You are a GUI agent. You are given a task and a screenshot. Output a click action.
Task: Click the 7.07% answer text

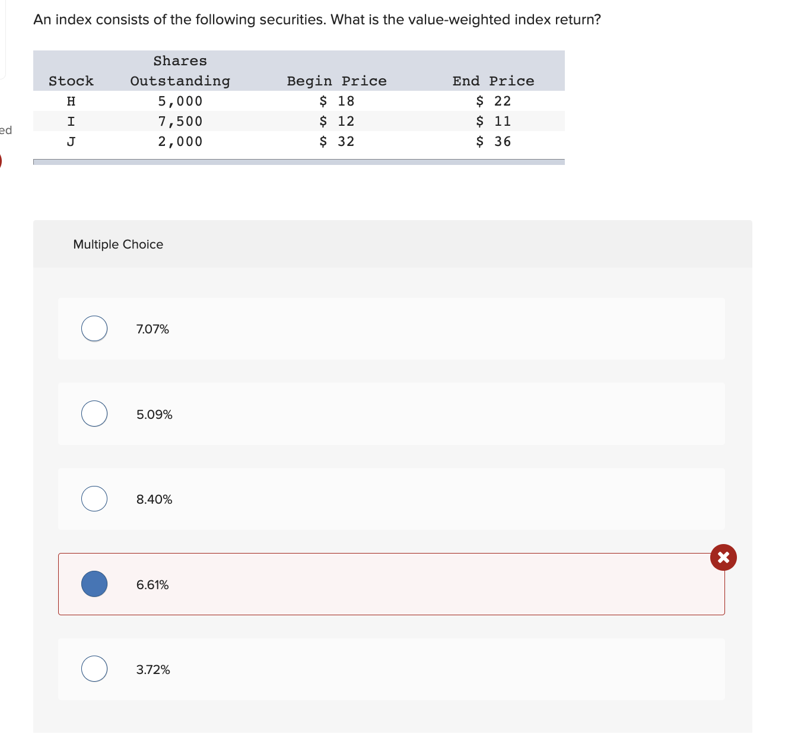click(x=152, y=329)
